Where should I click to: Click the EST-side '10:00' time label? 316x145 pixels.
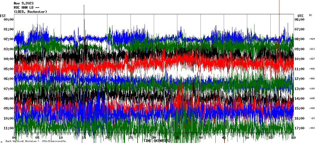[9, 118]
